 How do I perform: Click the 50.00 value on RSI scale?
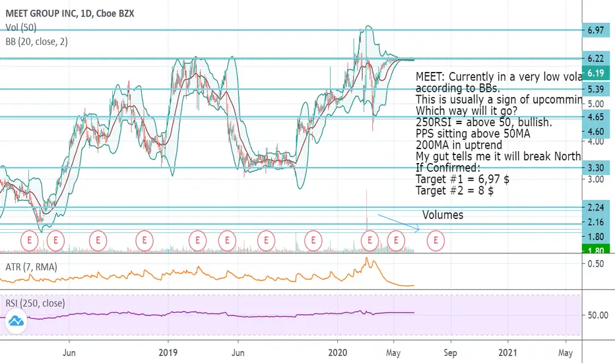(598, 315)
